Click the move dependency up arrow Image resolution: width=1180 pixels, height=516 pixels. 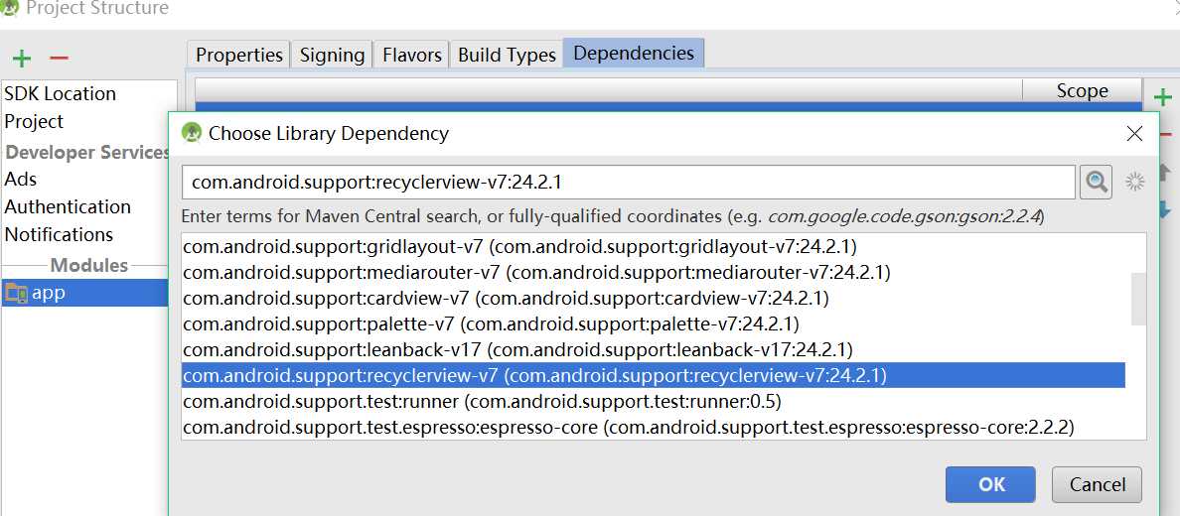coord(1164,173)
